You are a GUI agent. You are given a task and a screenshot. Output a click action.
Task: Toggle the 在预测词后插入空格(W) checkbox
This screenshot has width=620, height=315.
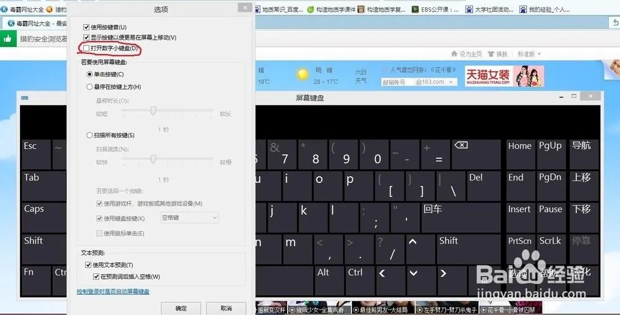click(96, 277)
